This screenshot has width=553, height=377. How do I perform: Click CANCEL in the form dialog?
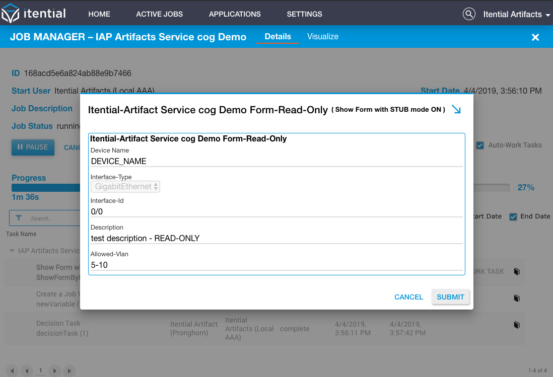tap(408, 297)
